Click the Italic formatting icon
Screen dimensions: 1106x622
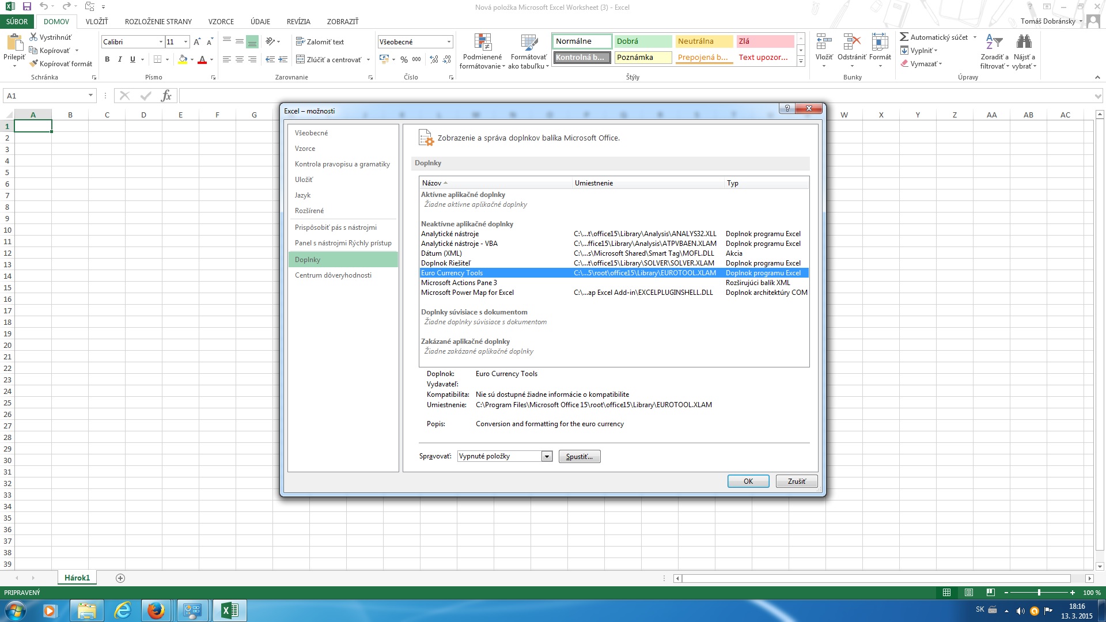pos(120,59)
